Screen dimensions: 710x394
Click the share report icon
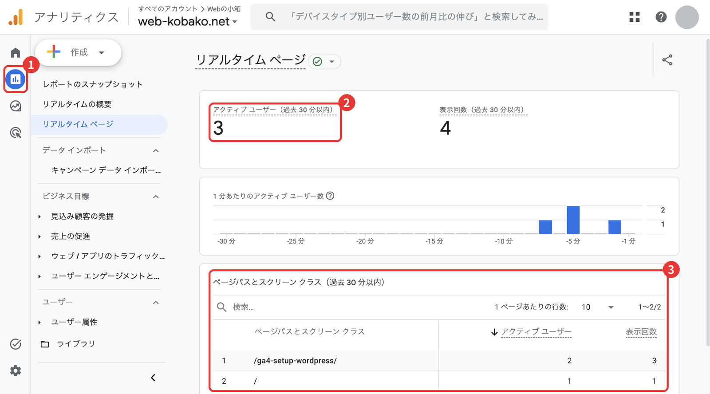(667, 60)
